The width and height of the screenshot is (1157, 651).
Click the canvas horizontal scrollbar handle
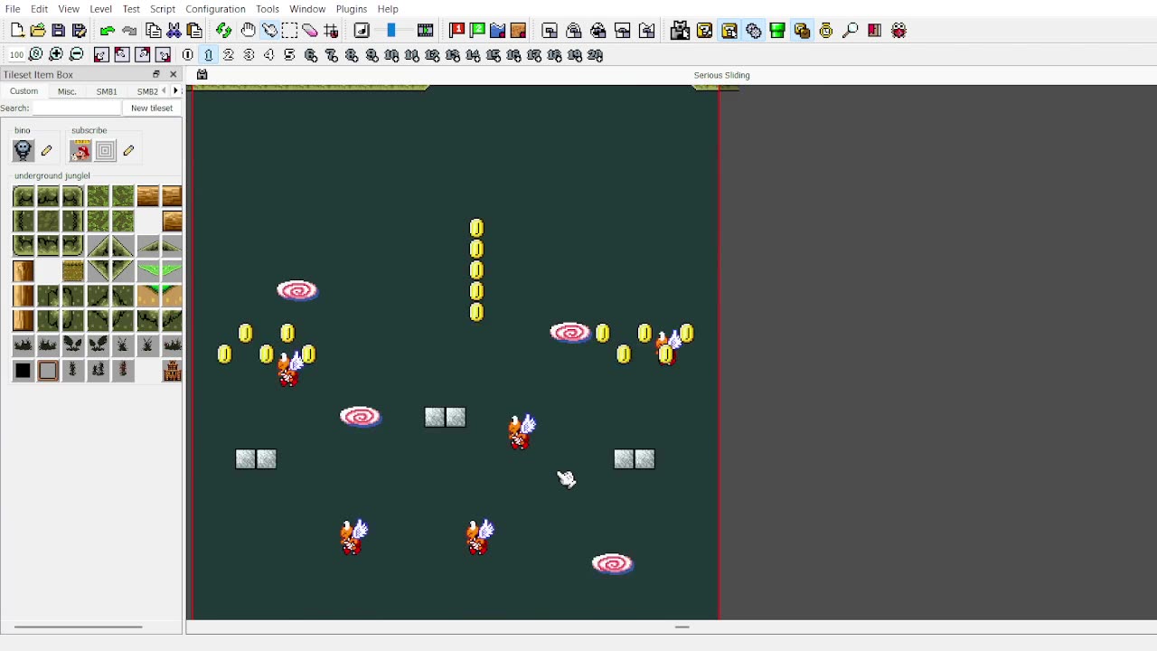click(x=682, y=627)
